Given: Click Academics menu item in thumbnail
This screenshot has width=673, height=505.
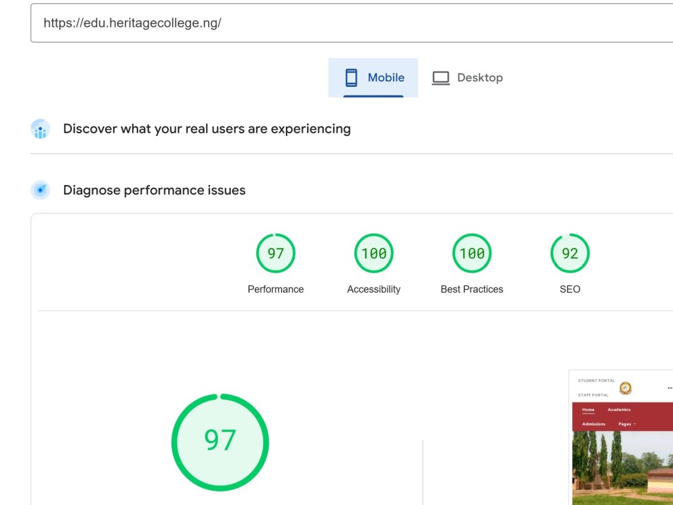Looking at the screenshot, I should [x=619, y=409].
